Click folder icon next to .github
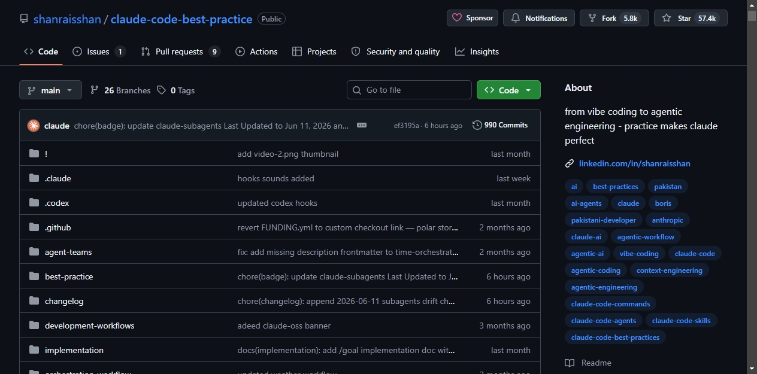The image size is (757, 374). (34, 227)
